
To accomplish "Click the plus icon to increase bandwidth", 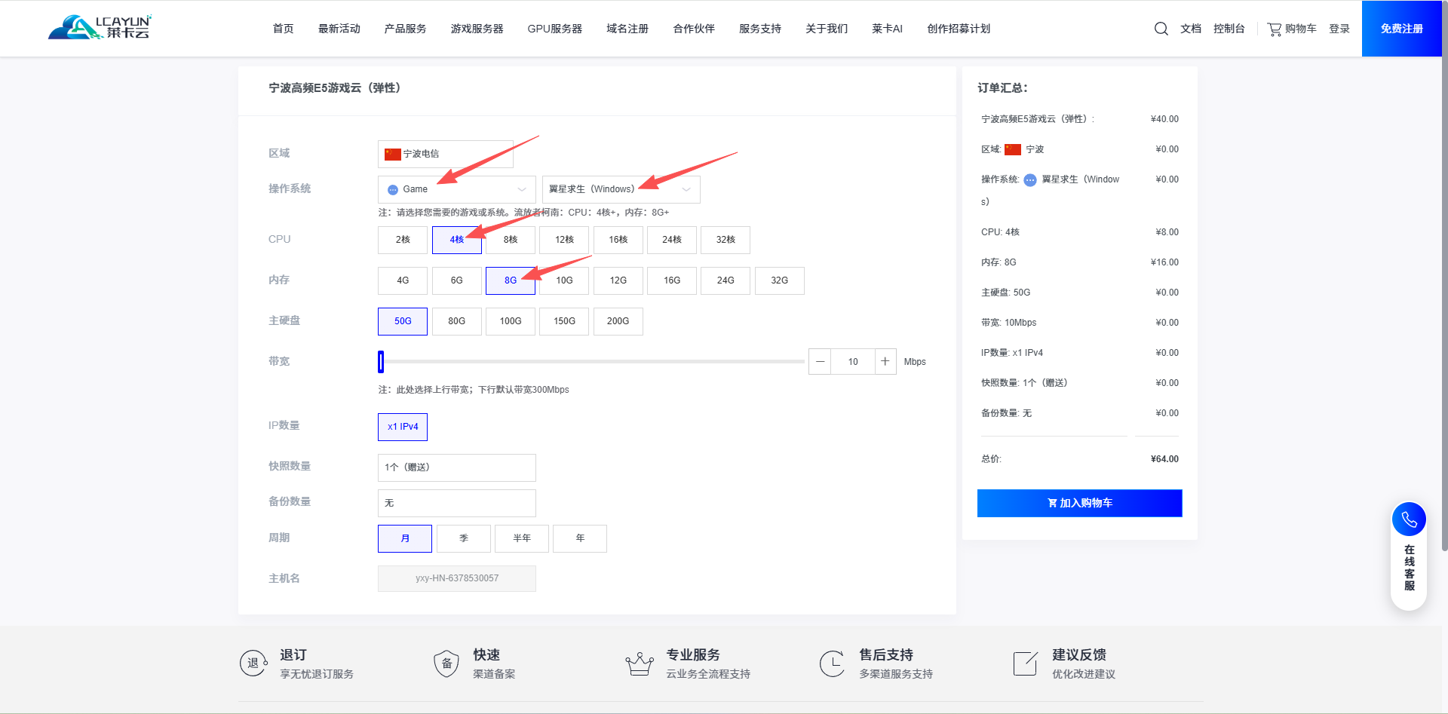I will (885, 362).
